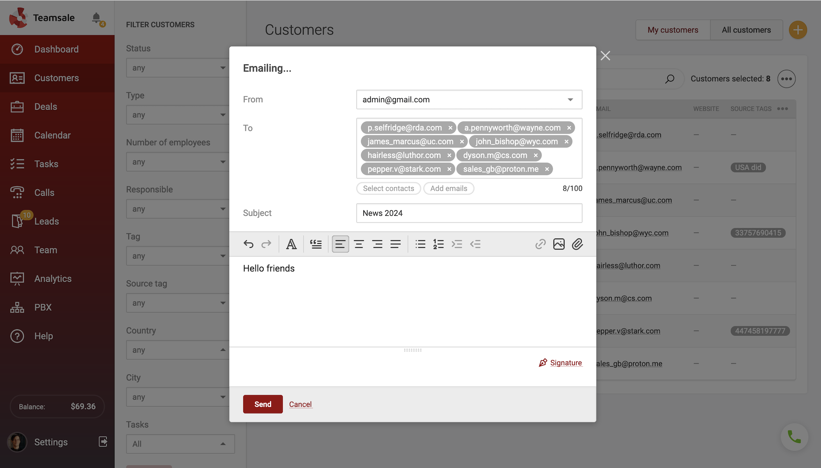The image size is (821, 468).
Task: Center align the email text
Action: tap(359, 244)
